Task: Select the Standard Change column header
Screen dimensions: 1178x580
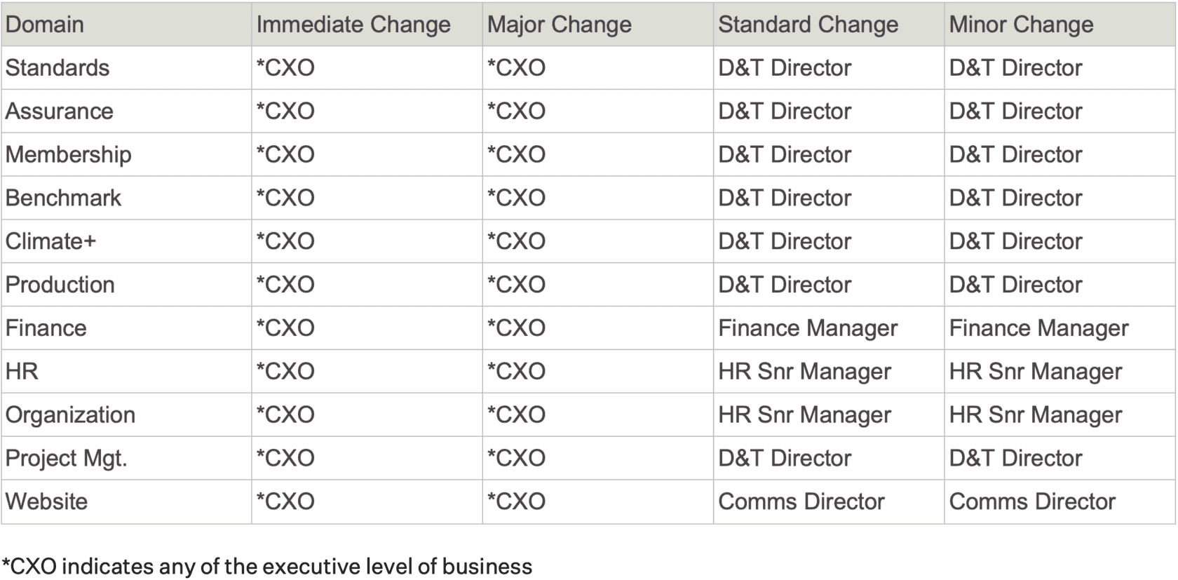Action: (808, 25)
